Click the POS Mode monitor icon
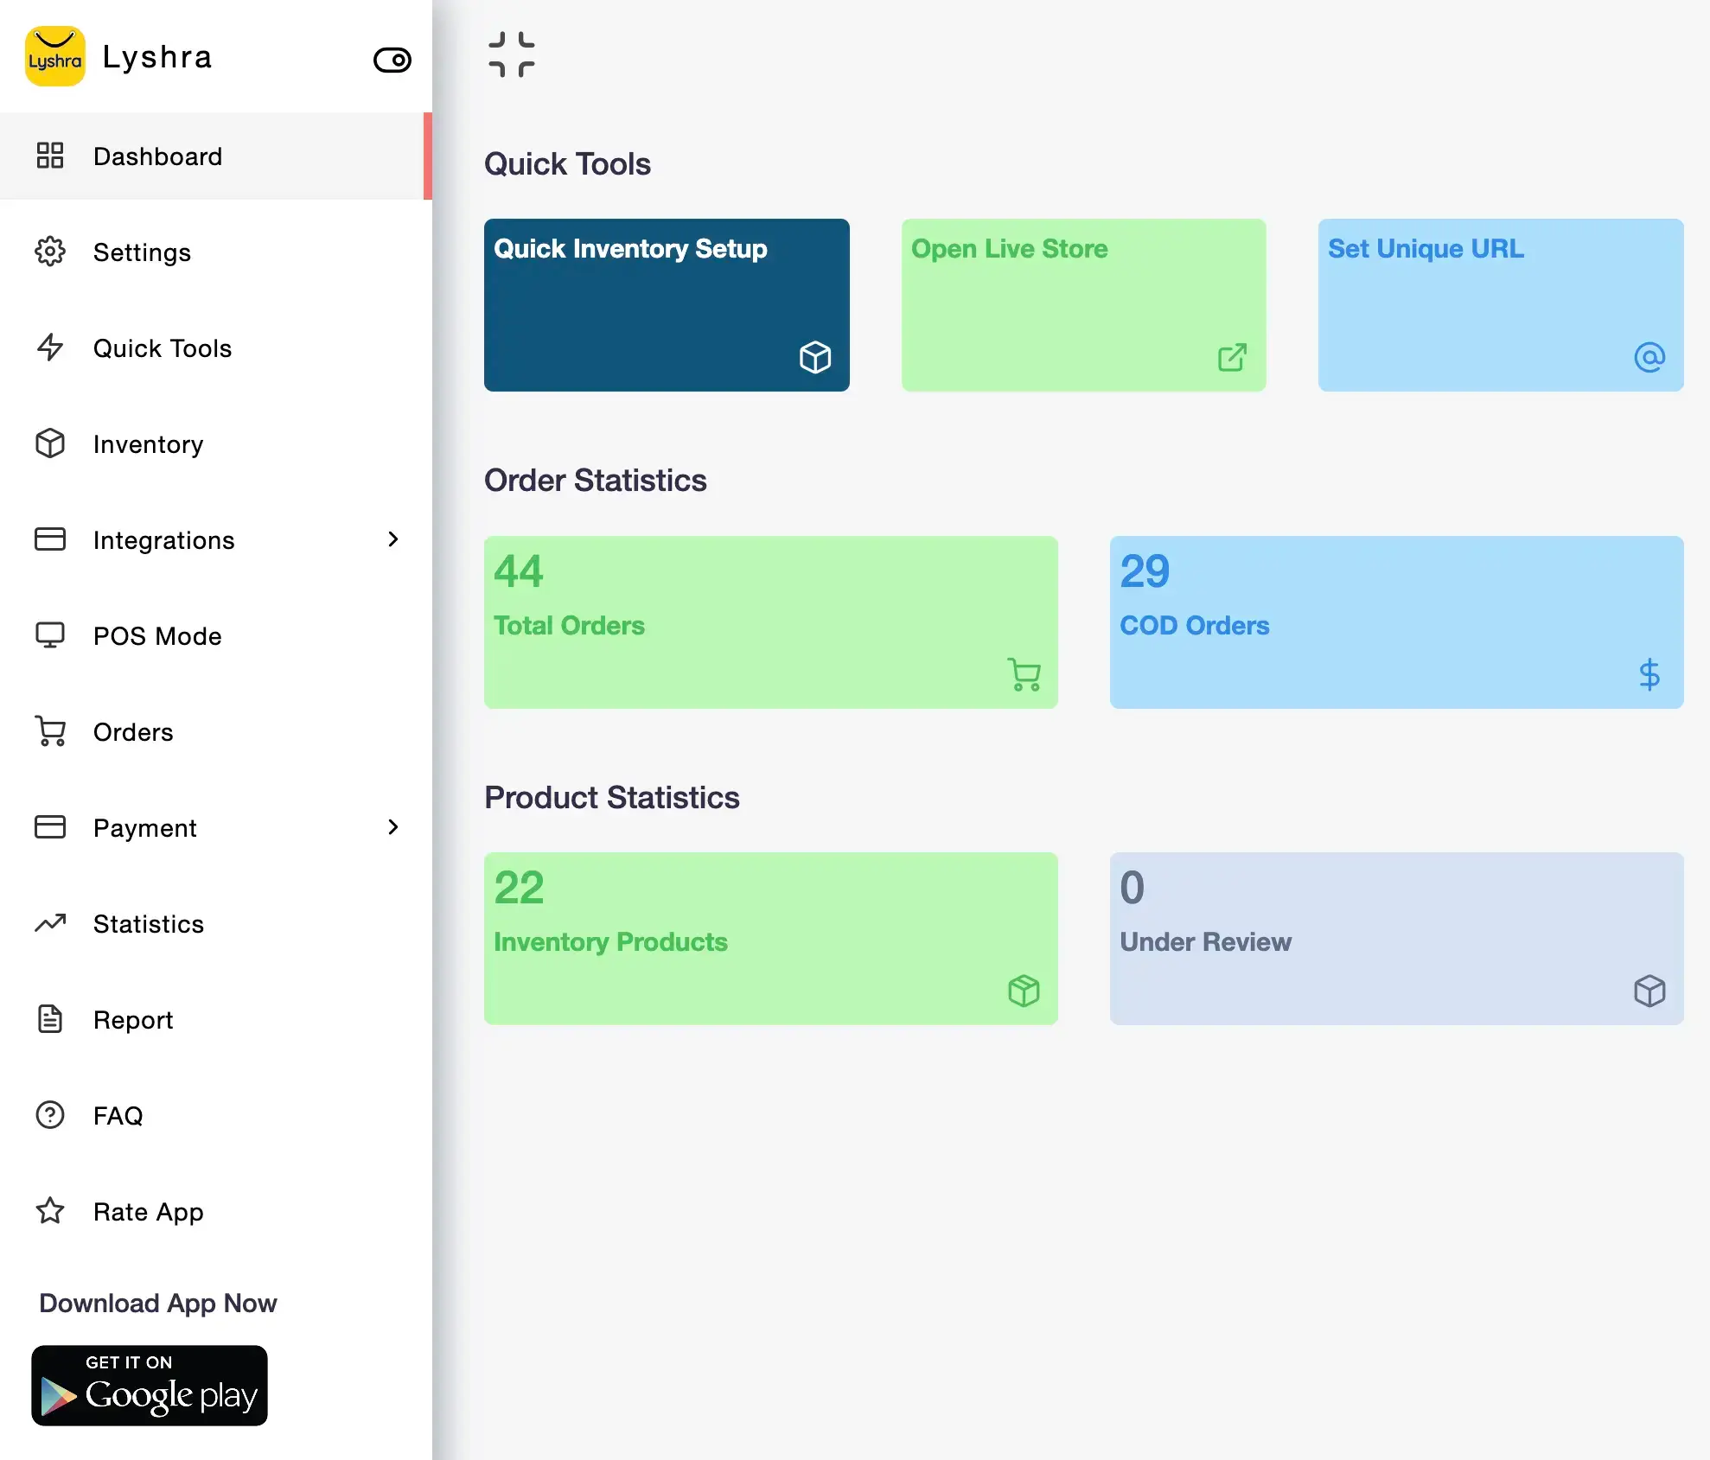 (51, 634)
